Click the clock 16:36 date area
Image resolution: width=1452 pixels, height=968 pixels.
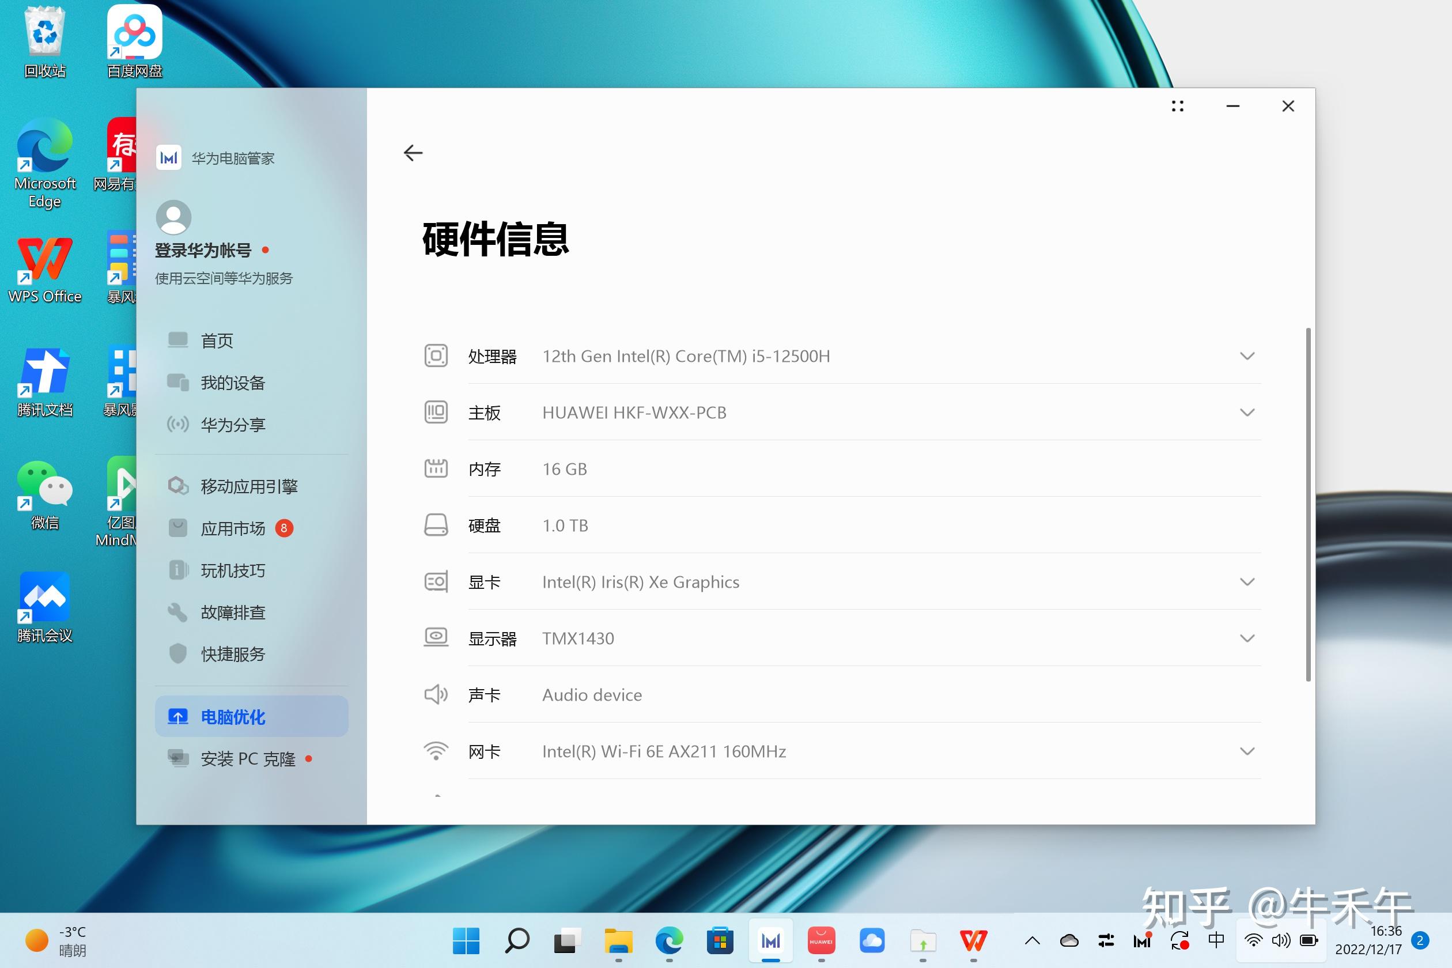point(1368,940)
